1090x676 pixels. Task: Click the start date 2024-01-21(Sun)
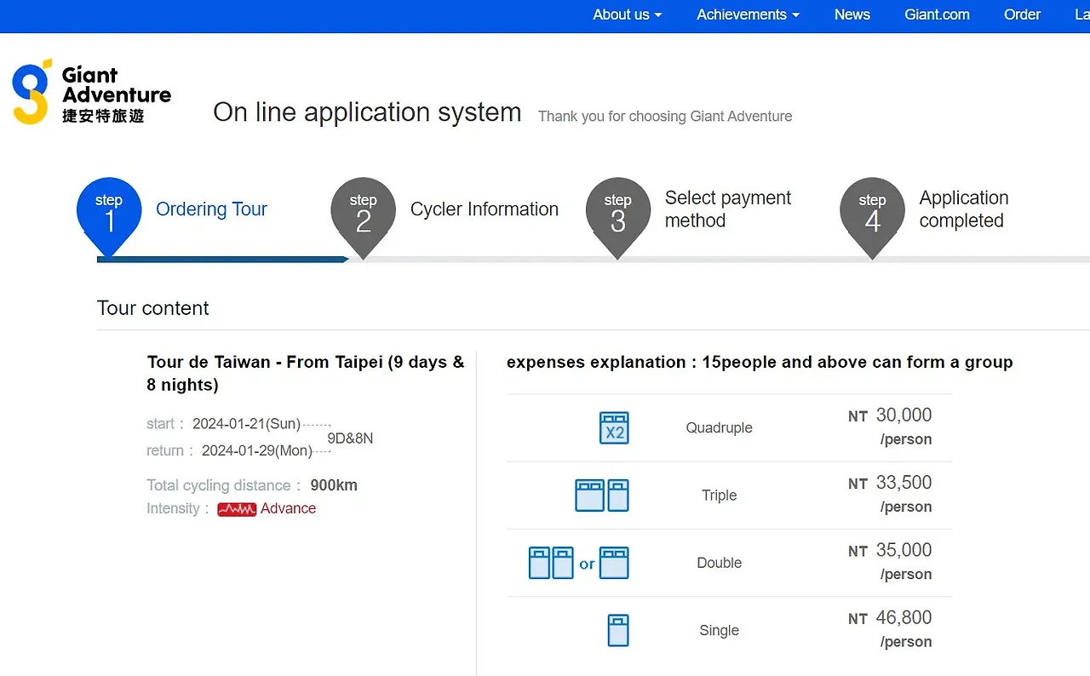[246, 424]
